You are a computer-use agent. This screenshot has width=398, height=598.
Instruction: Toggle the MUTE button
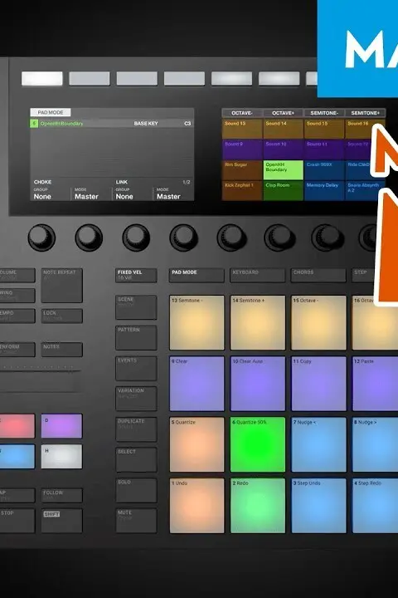[x=136, y=521]
